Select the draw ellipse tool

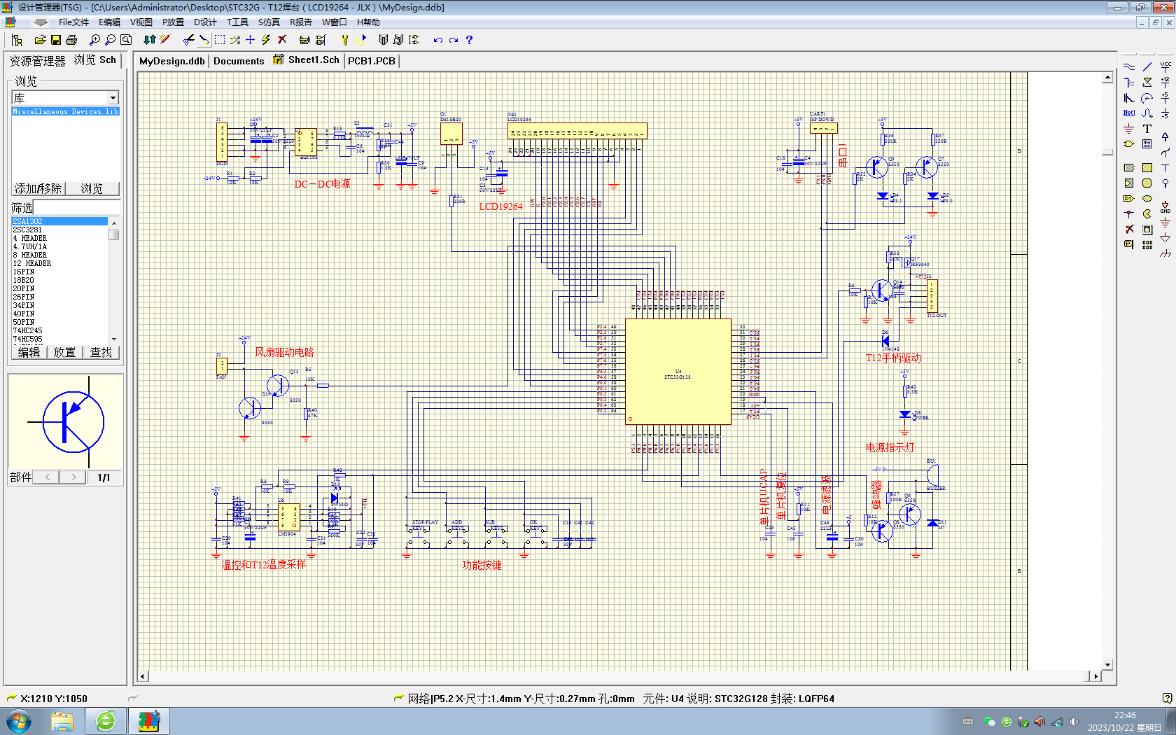1147,198
